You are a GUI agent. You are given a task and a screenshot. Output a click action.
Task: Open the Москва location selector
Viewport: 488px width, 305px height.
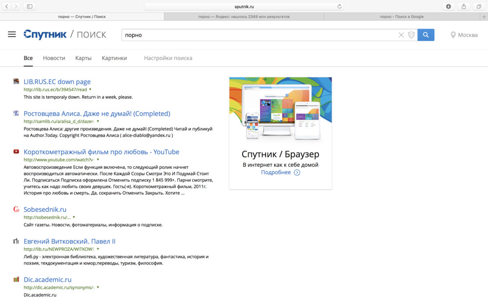pyautogui.click(x=464, y=35)
